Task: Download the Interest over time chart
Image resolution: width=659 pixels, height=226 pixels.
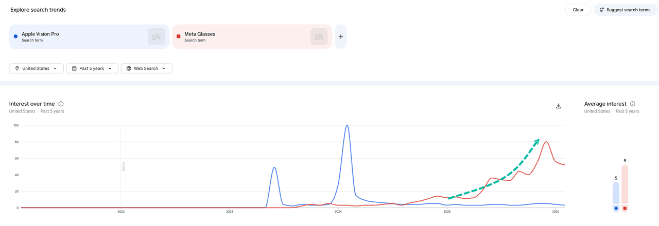Action: tap(559, 106)
